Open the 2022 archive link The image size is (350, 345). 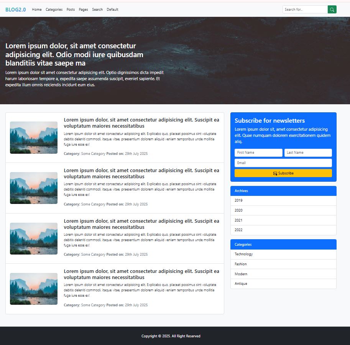238,230
